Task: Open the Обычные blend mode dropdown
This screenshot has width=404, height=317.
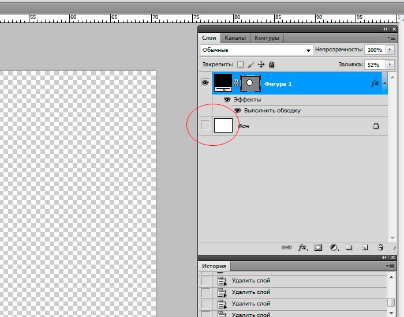Action: point(256,50)
